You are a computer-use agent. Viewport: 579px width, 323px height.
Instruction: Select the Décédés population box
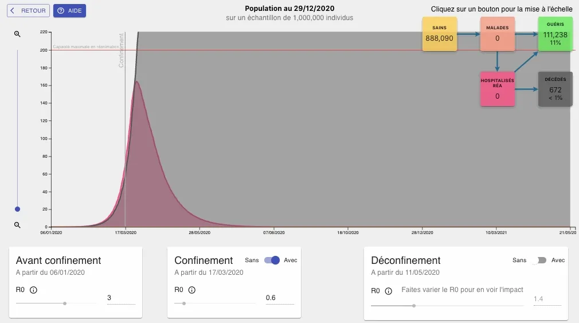554,89
